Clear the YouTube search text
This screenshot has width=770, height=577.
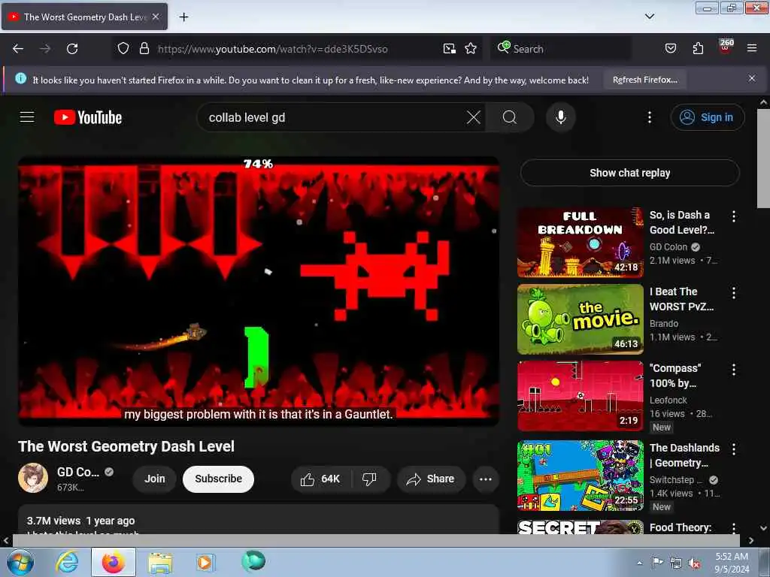[474, 117]
